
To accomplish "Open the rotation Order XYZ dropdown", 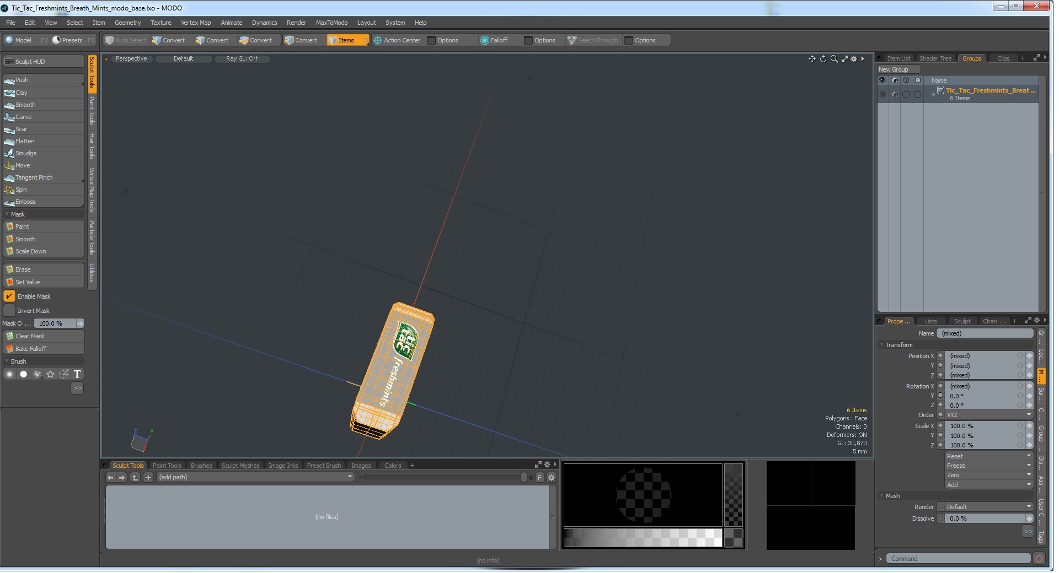I will coord(988,415).
